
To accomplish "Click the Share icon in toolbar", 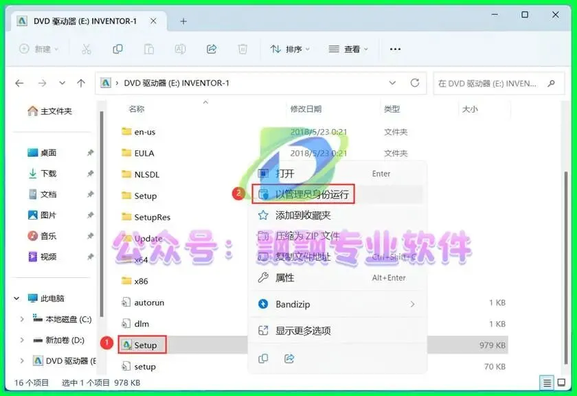I will 212,49.
